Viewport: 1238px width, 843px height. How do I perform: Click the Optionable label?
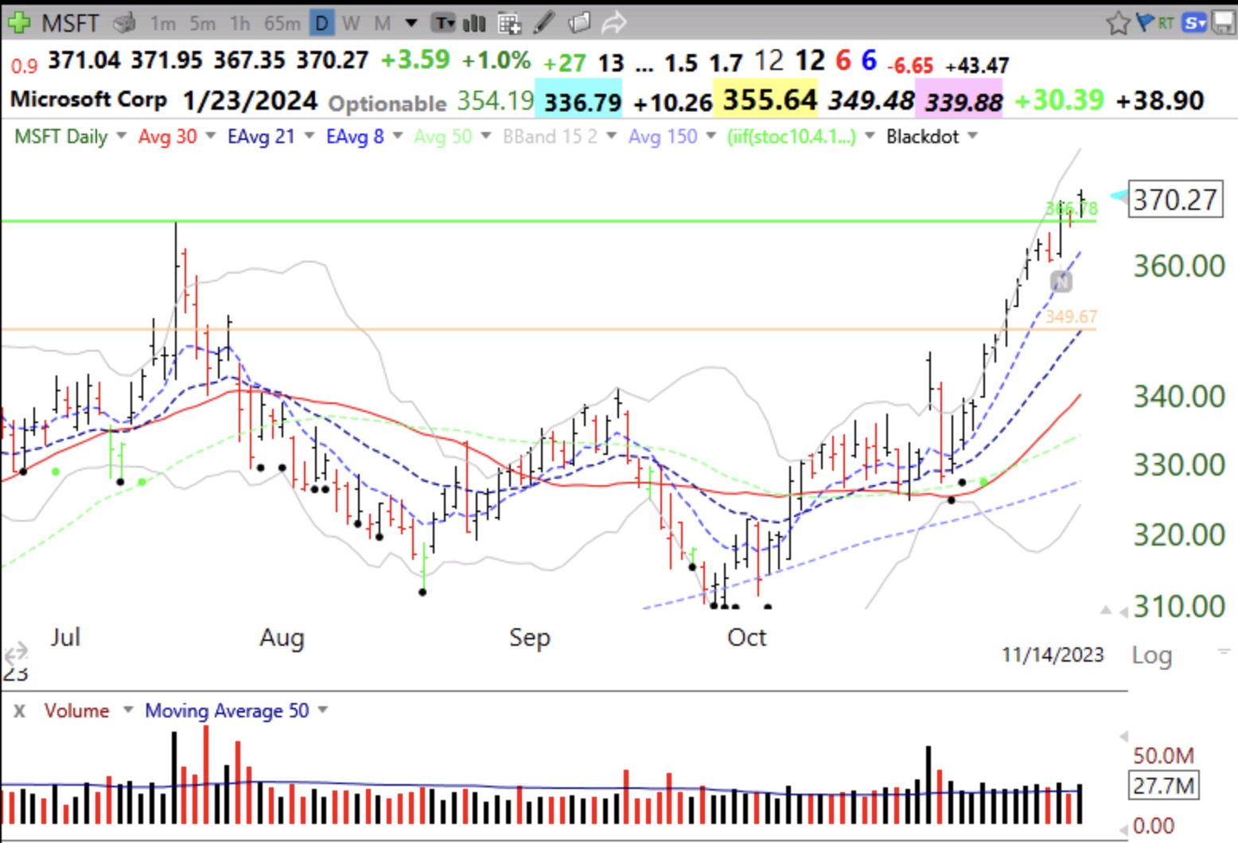(387, 103)
